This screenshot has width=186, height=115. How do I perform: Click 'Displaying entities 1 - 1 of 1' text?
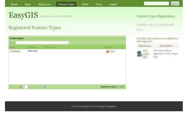pos(112,87)
